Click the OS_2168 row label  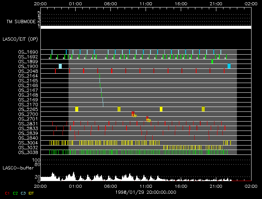28,95
